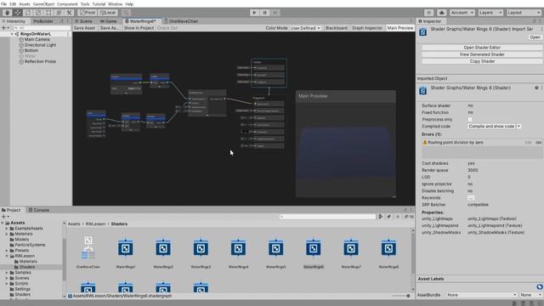Click the Imported Object shader icon

click(x=423, y=91)
